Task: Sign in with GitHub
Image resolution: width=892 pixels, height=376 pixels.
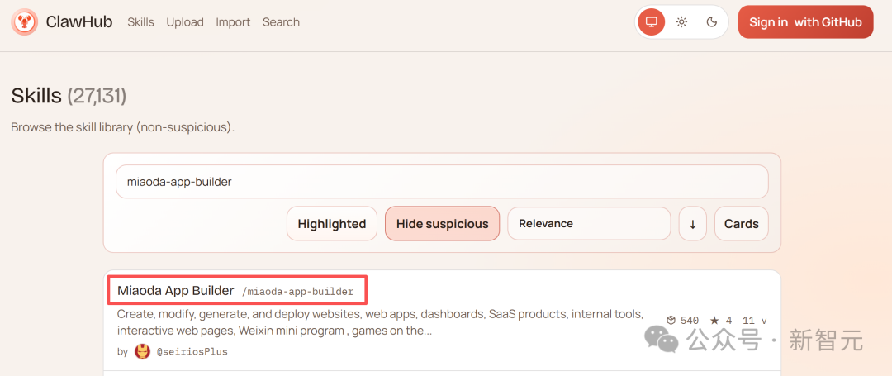Action: pos(804,22)
